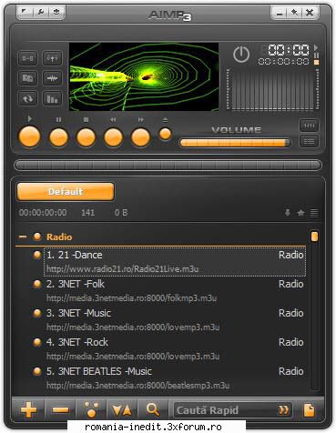Click the quick search go arrows
The image size is (336, 433).
click(284, 410)
